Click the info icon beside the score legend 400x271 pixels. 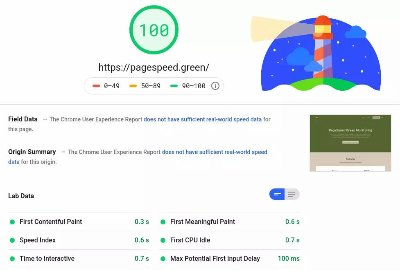215,86
